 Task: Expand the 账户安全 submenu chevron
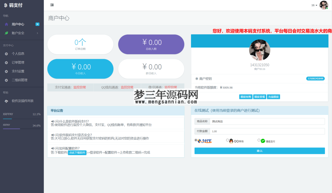[38, 33]
